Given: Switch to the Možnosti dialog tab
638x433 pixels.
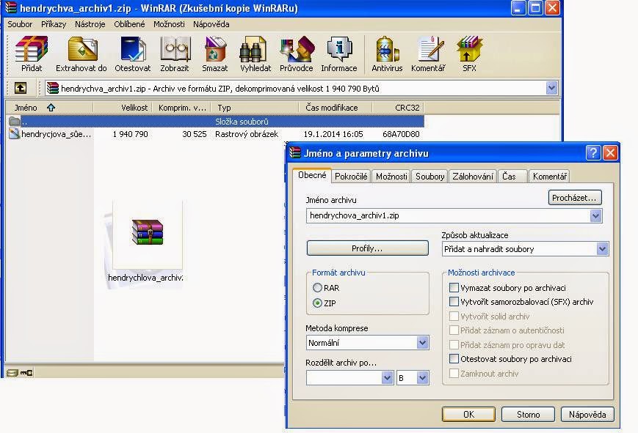Looking at the screenshot, I should tap(391, 177).
